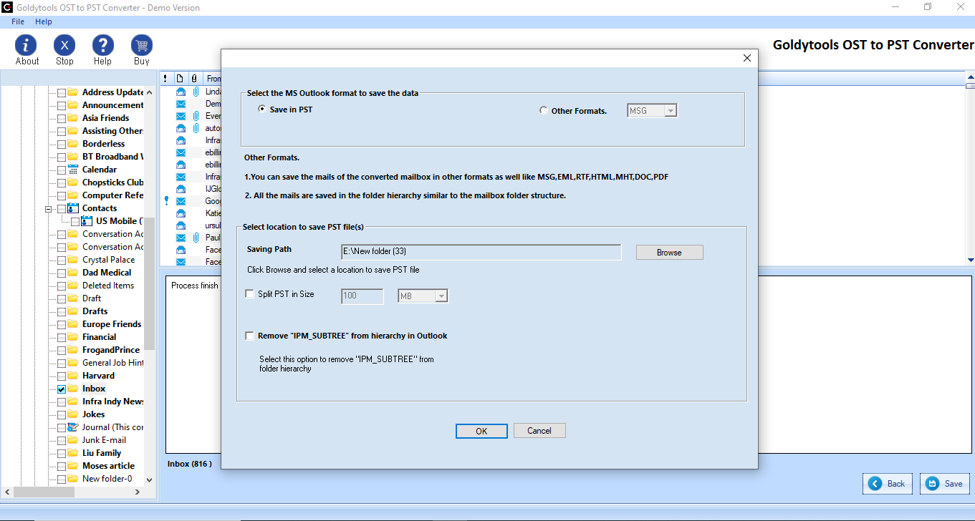Uncheck the Inbox folder checkbox
Screen dimensions: 975x521
(62, 389)
